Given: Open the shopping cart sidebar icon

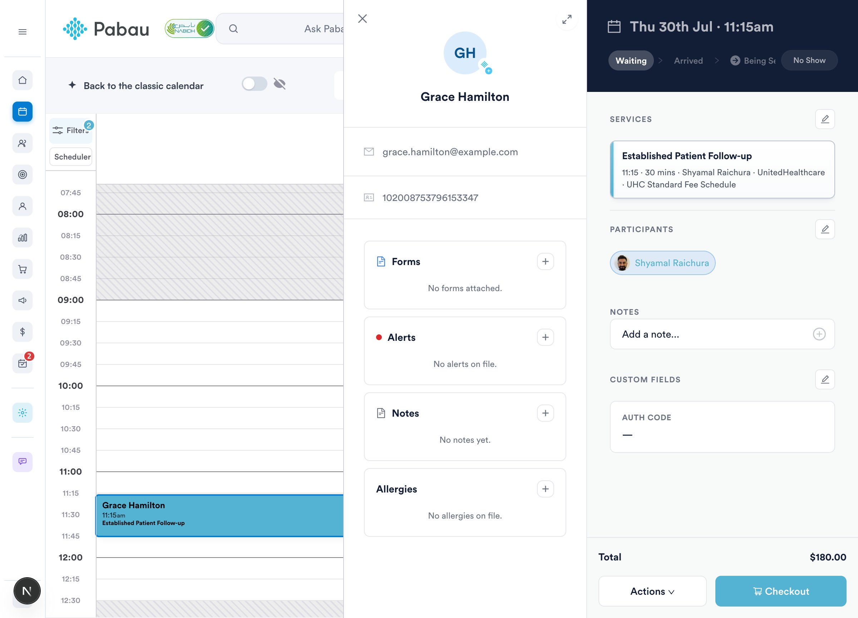Looking at the screenshot, I should point(22,269).
